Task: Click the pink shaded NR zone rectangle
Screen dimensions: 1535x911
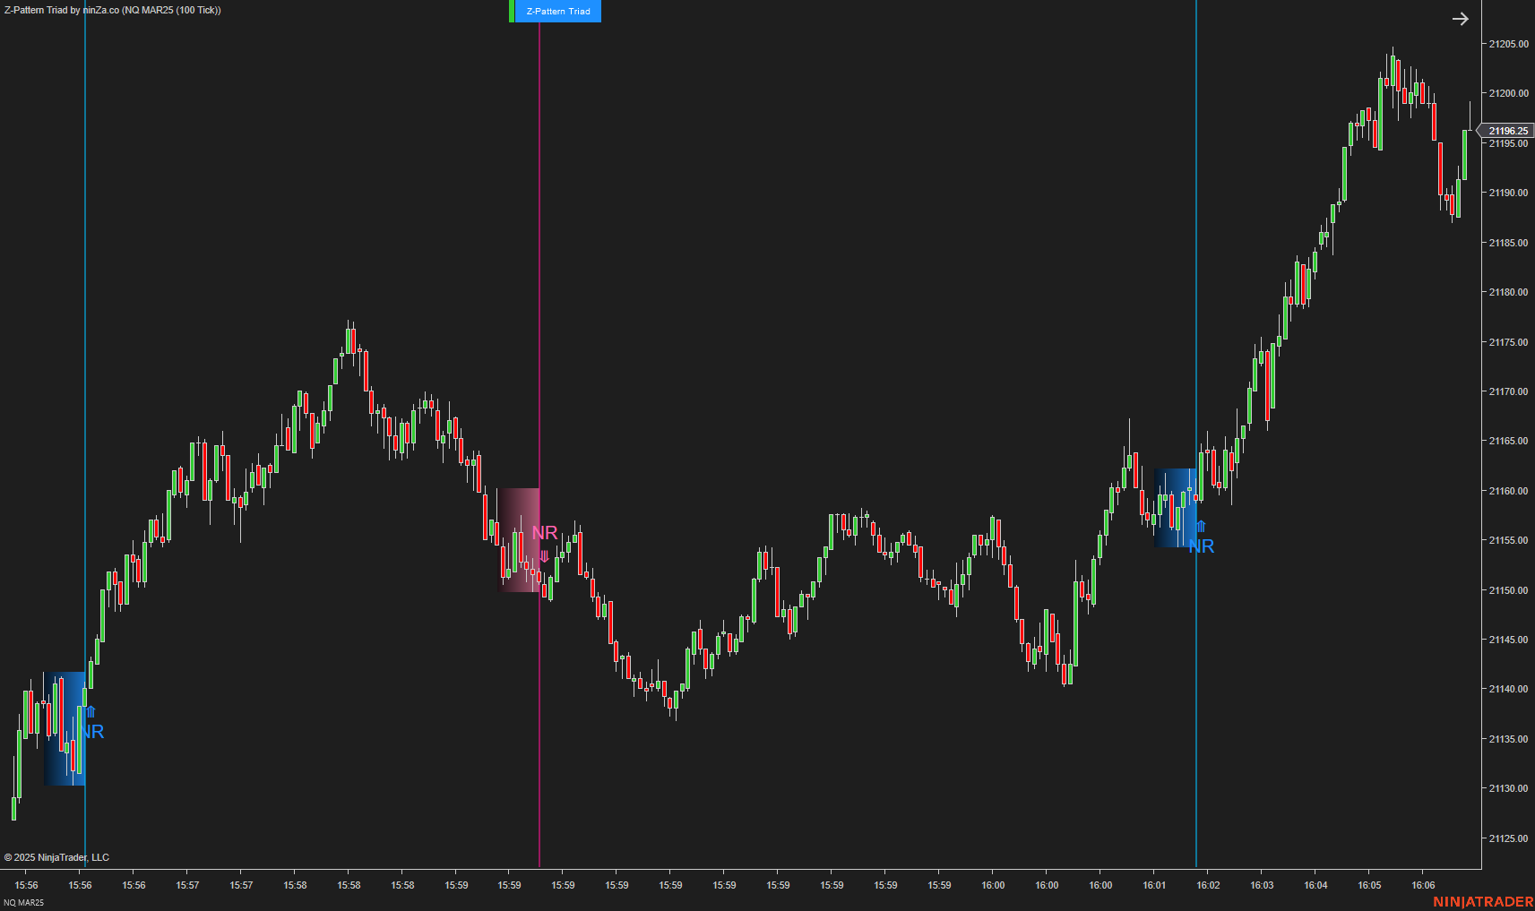Action: tap(520, 537)
